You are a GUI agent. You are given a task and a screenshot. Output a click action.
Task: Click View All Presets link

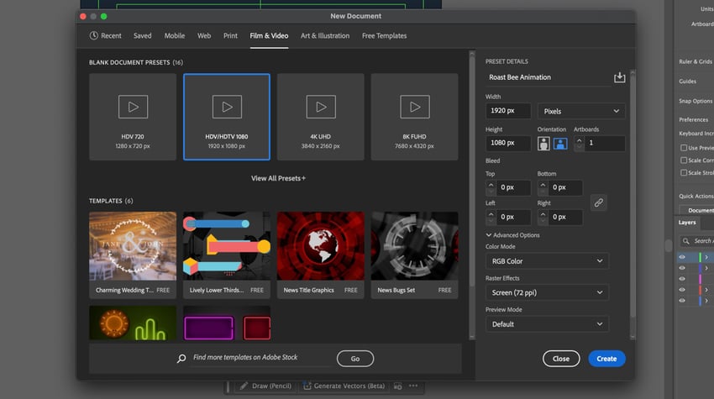click(278, 178)
